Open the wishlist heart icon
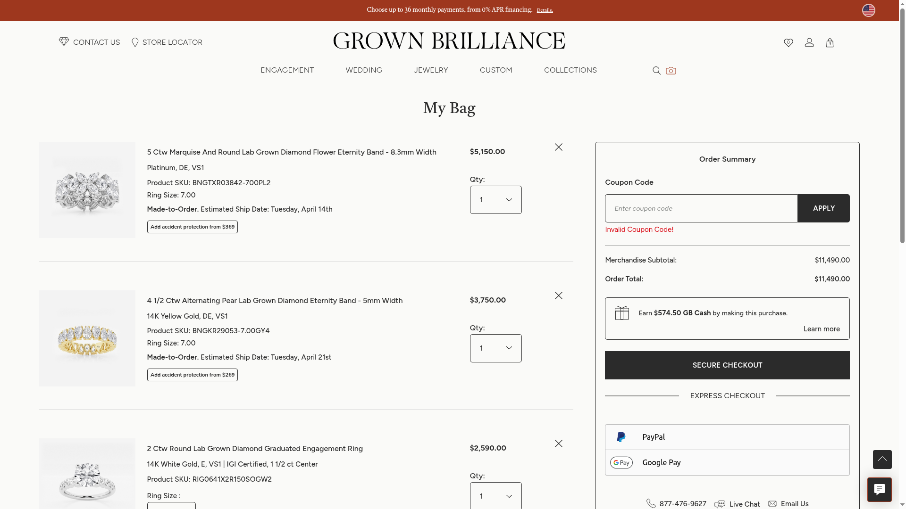The height and width of the screenshot is (509, 906). pyautogui.click(x=788, y=43)
